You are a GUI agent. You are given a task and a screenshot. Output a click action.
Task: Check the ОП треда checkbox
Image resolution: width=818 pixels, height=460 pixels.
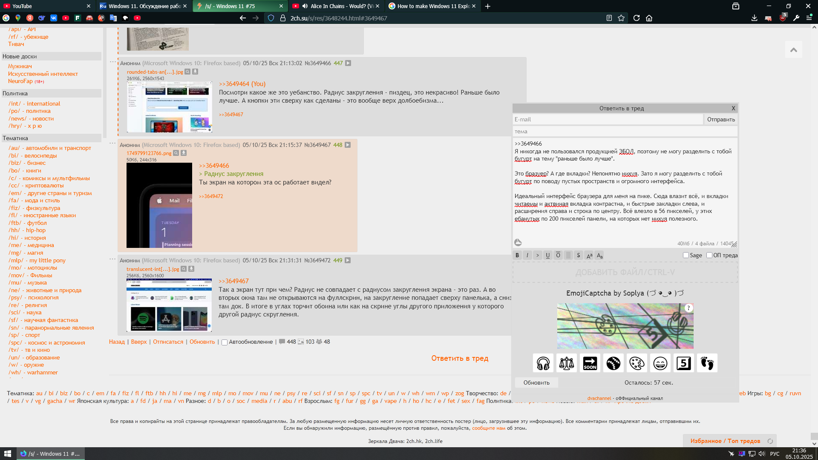click(x=709, y=255)
